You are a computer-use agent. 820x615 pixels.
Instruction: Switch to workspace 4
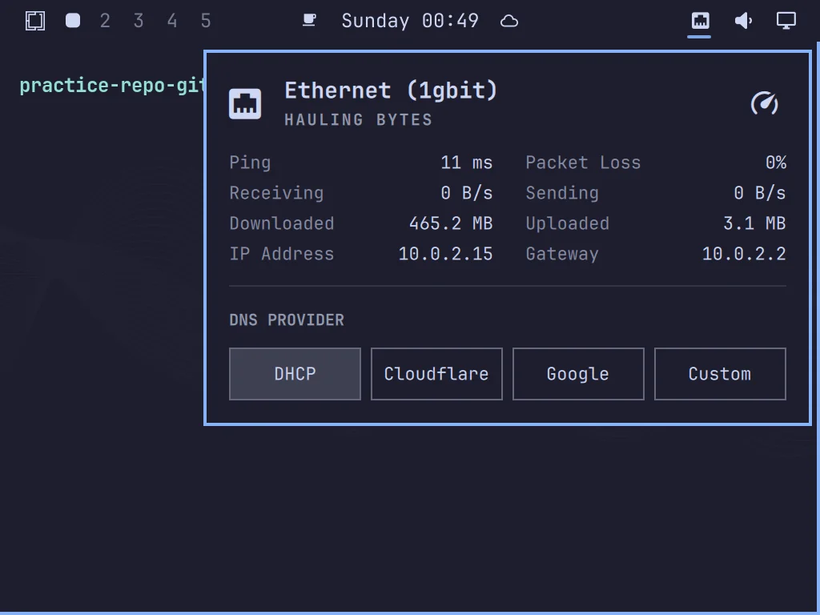tap(172, 21)
